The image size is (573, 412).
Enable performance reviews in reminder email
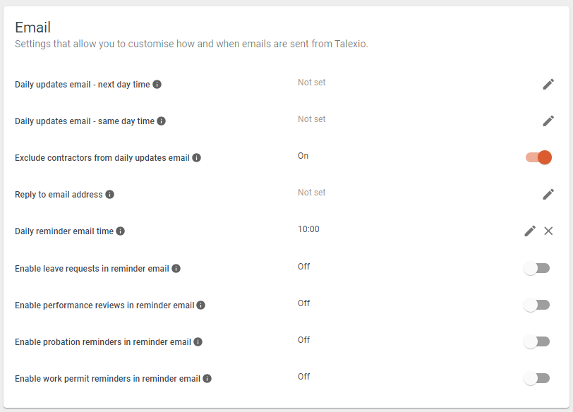[x=536, y=305]
